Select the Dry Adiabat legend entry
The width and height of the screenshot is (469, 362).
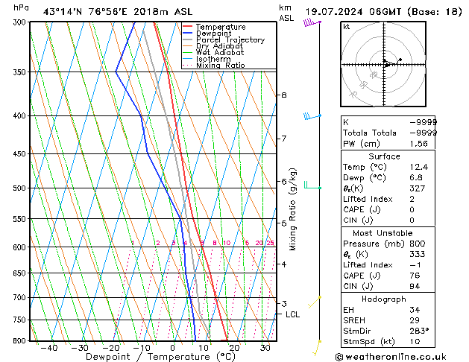220,46
